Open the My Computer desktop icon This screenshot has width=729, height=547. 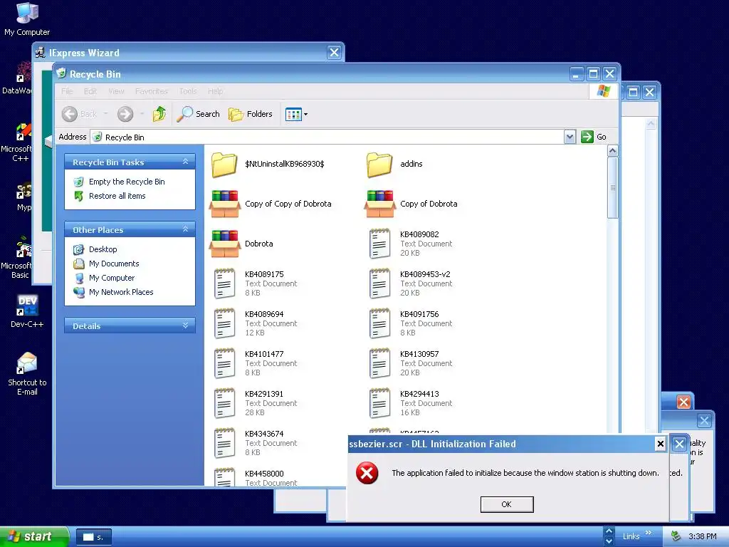tap(27, 19)
